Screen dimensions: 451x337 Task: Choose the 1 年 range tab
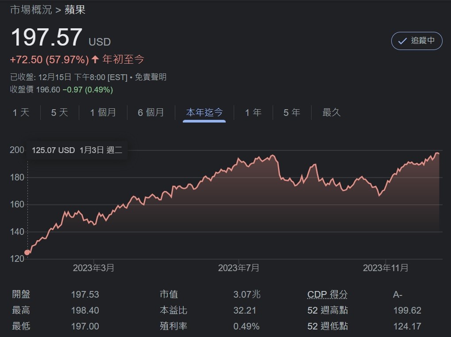coord(253,112)
